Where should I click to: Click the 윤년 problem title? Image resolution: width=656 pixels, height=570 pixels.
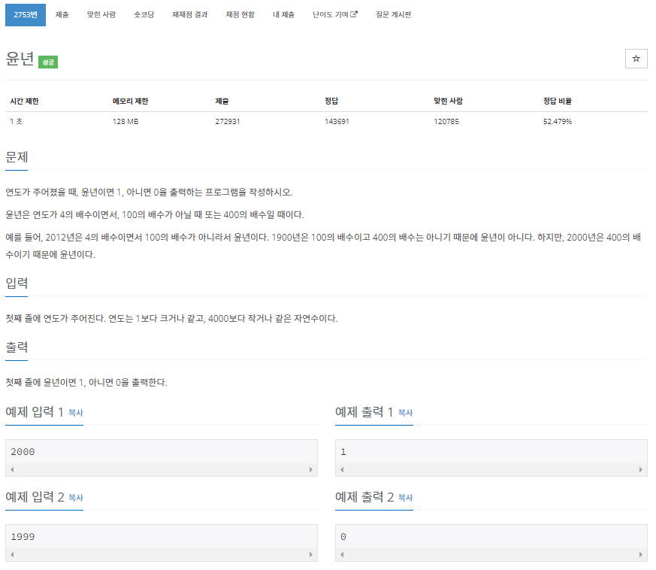coord(20,59)
